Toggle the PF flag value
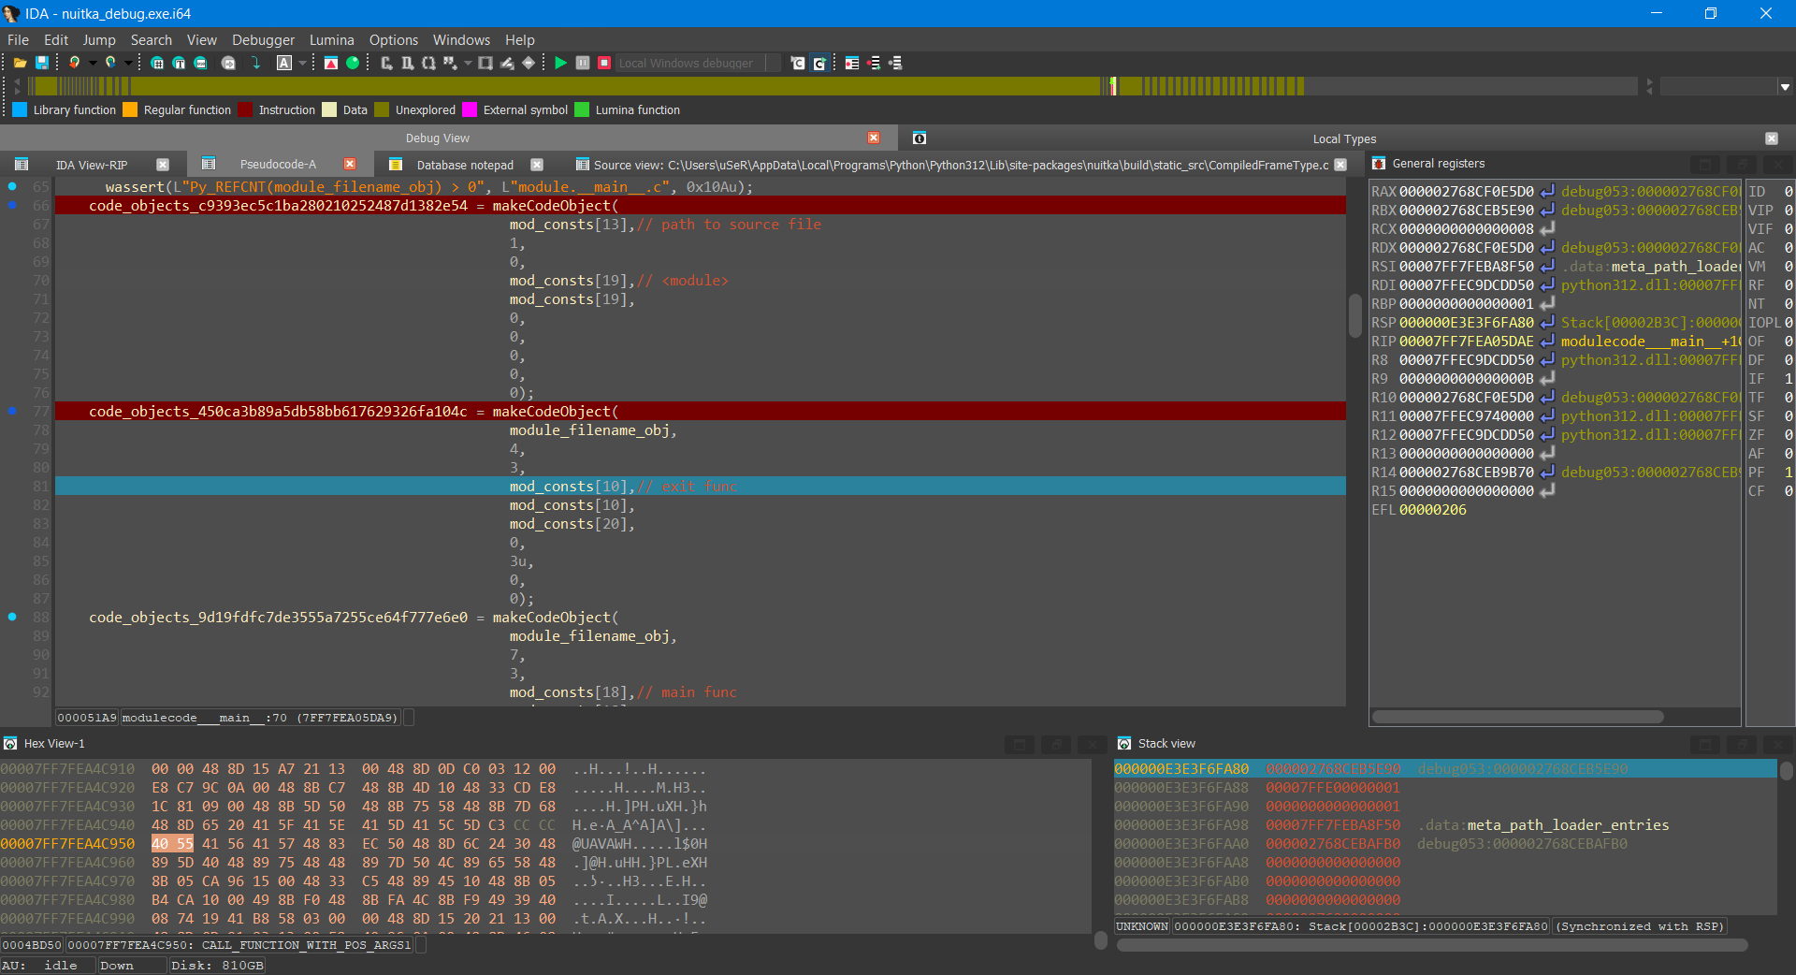The height and width of the screenshot is (975, 1796). pyautogui.click(x=1789, y=473)
